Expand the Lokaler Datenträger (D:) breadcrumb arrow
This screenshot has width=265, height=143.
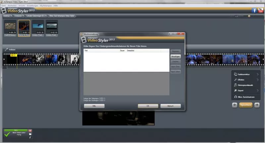pos(46,16)
